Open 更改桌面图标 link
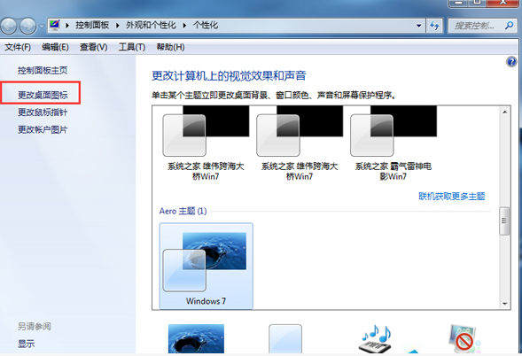This screenshot has height=356, width=522. pyautogui.click(x=43, y=95)
